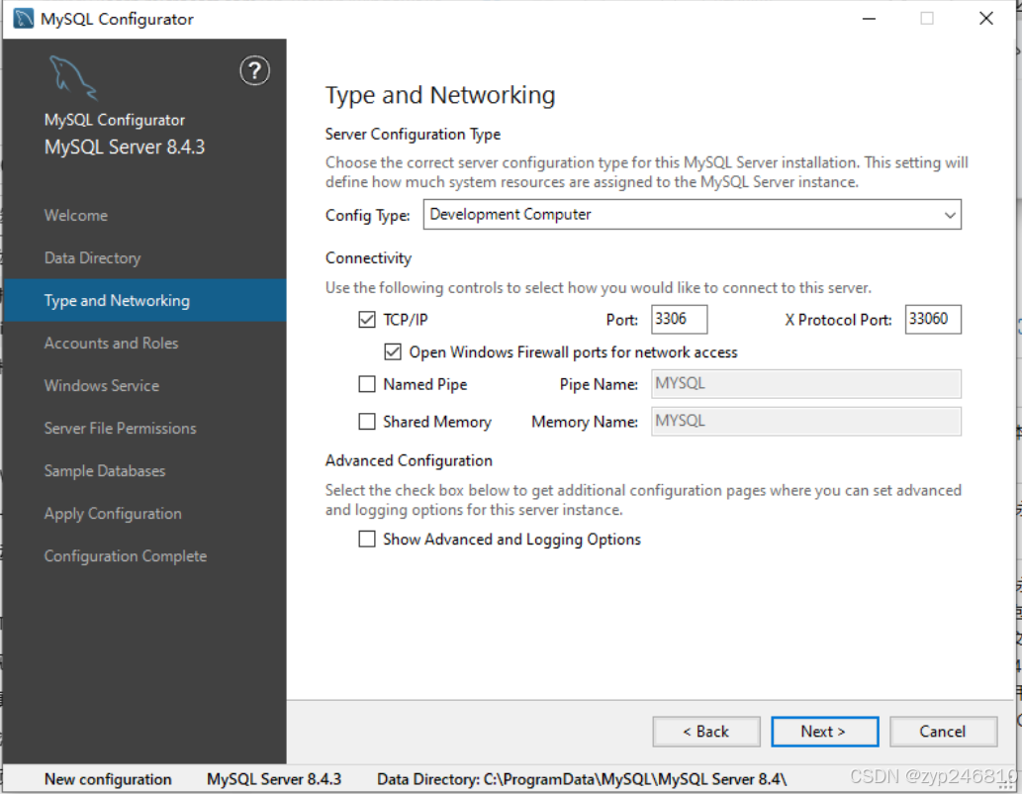Click the 'Server Configuration Type' heading

point(413,135)
